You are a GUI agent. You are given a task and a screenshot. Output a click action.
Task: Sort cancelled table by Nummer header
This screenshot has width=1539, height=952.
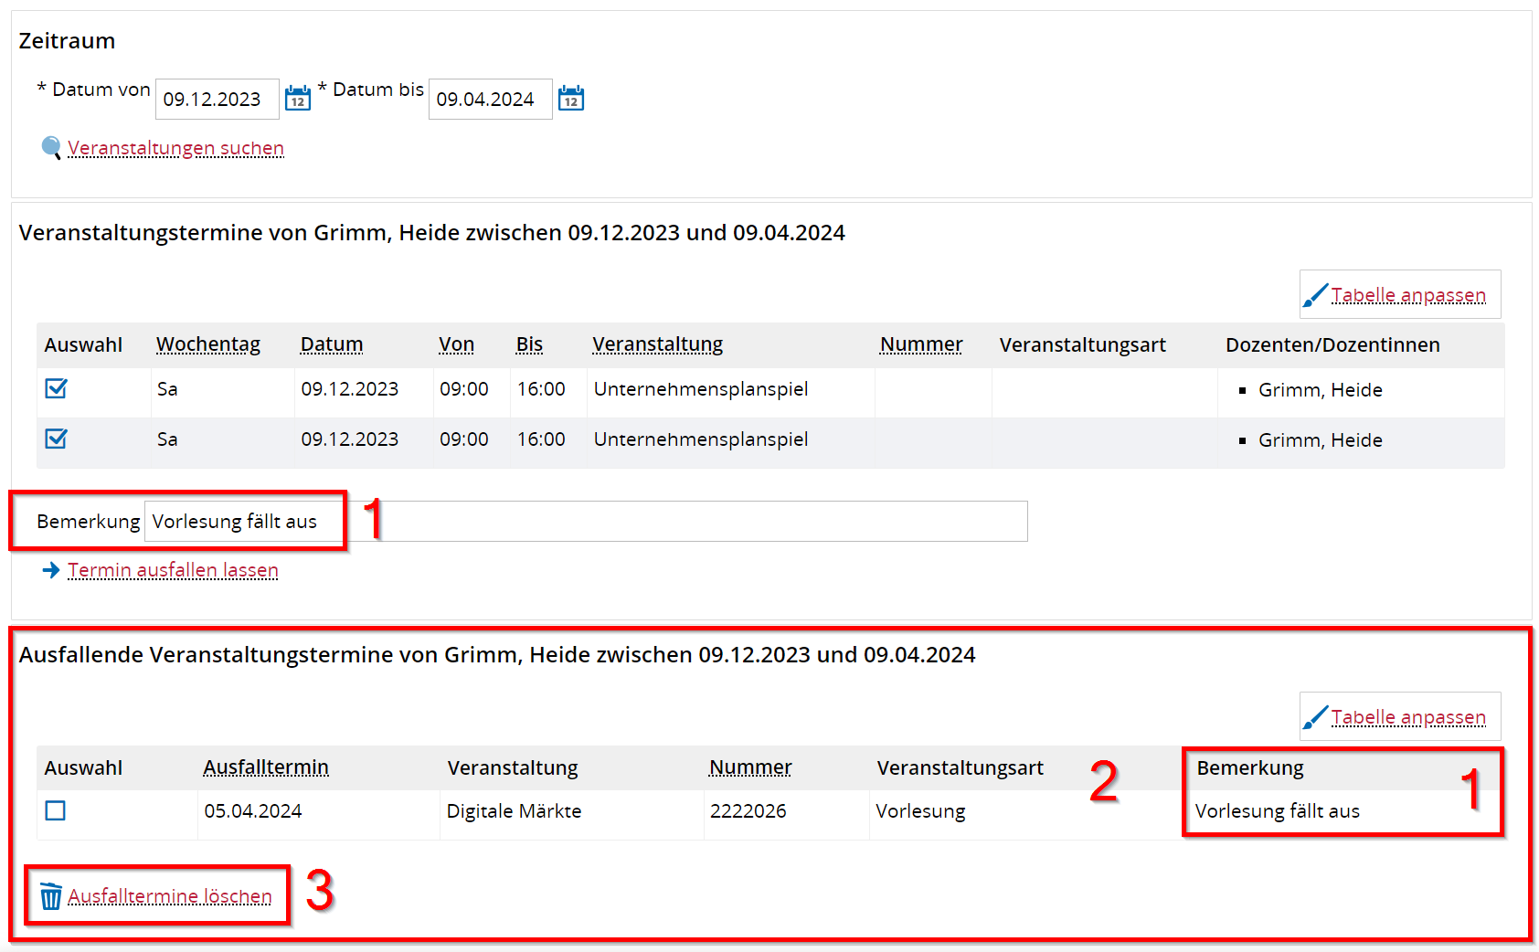[x=750, y=767]
